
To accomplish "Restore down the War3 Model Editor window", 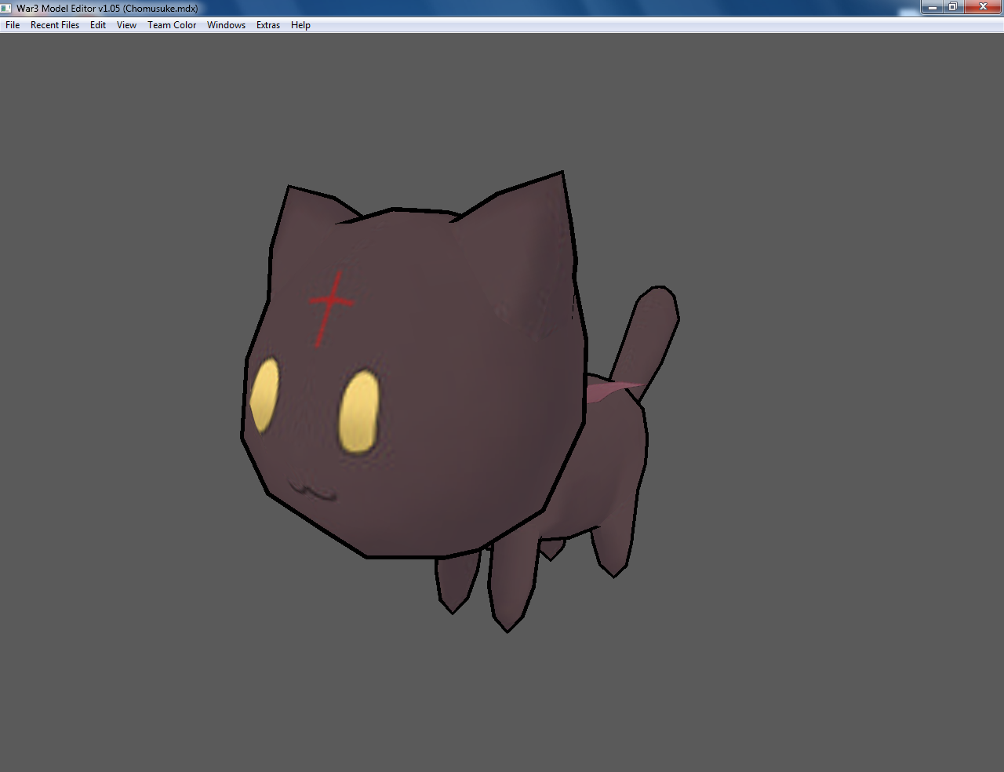I will point(952,7).
